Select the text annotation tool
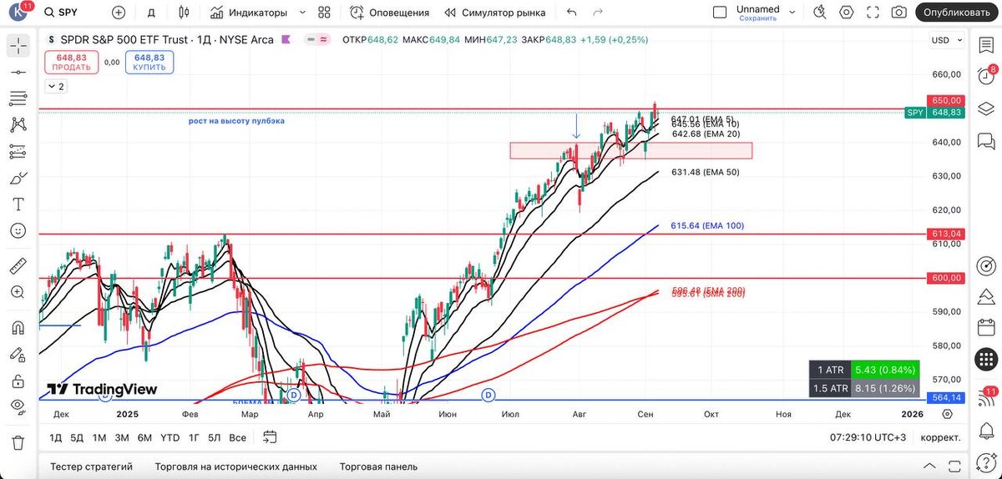1002x479 pixels. tap(18, 204)
